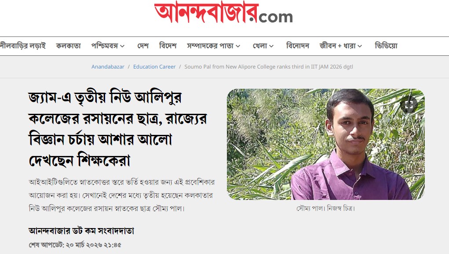449x254 pixels.
Task: Expand the পশ্চিমবঙ্গ dropdown chevron
Action: pos(122,46)
